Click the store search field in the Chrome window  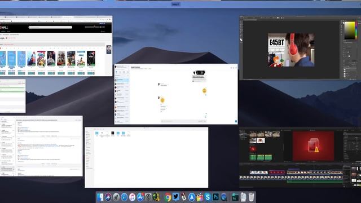tap(50, 27)
